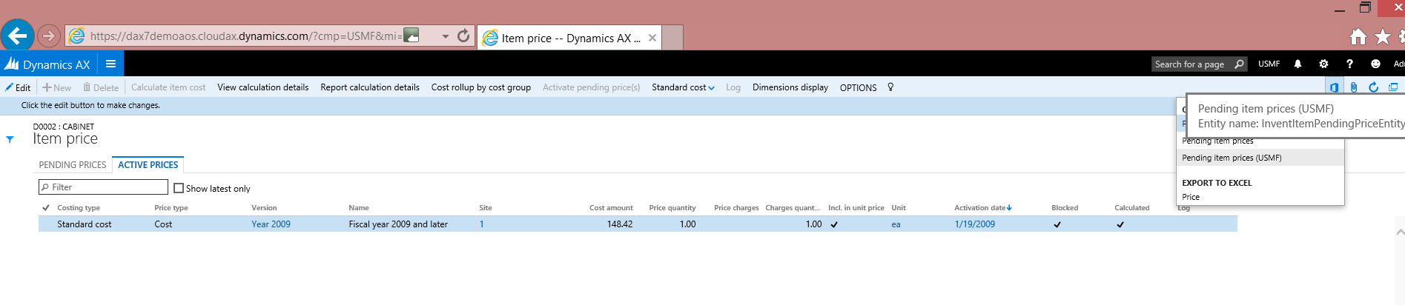The height and width of the screenshot is (305, 1405).
Task: Click the Fiscal year 2009 and later name cell
Action: (398, 224)
